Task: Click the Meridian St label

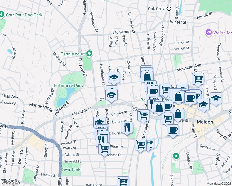Action: [189, 161]
